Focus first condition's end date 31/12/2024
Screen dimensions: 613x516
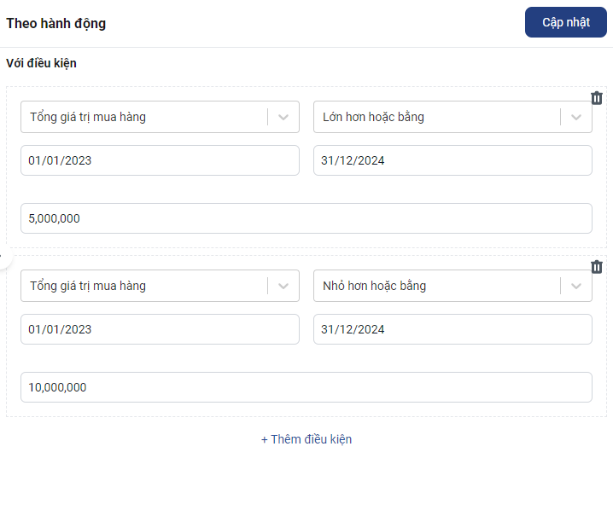click(x=452, y=160)
